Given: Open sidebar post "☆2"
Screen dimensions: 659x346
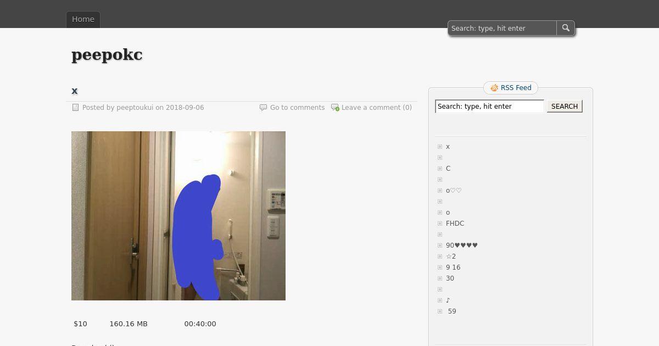Looking at the screenshot, I should [x=451, y=256].
